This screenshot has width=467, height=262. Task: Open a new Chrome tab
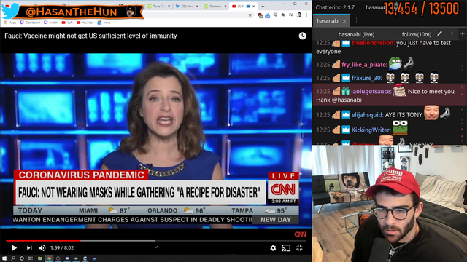[x=263, y=6]
